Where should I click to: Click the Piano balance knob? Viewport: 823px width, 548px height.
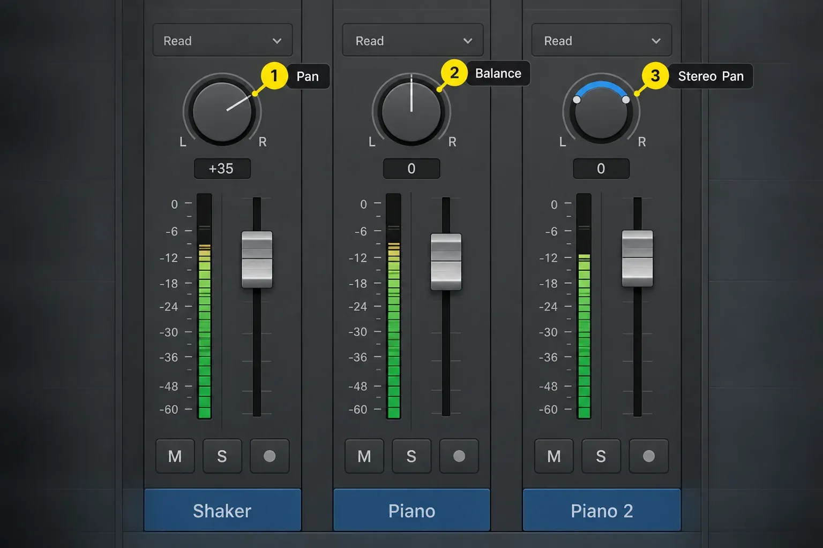(x=411, y=112)
